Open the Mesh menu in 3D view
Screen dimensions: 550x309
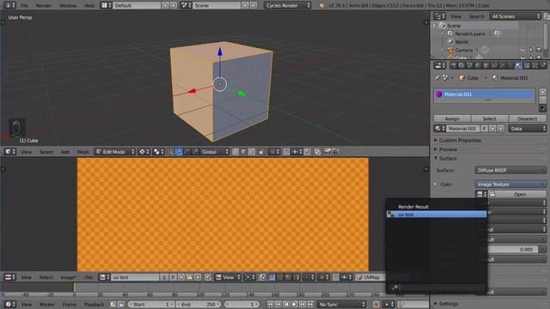point(82,152)
